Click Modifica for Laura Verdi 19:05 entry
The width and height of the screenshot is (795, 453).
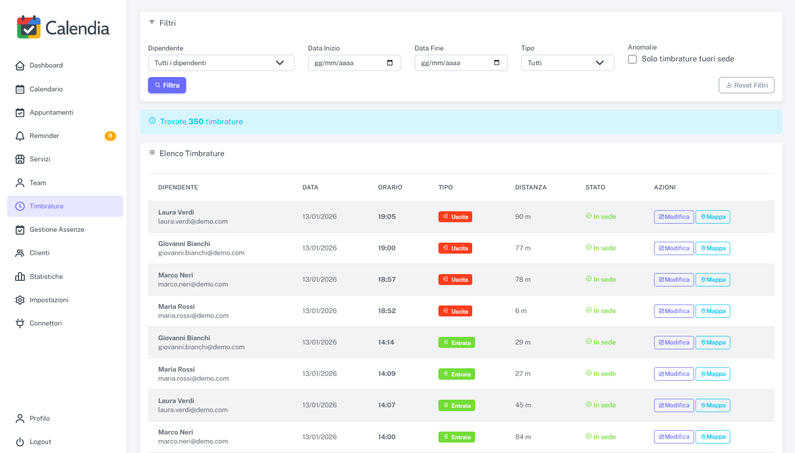pos(674,217)
